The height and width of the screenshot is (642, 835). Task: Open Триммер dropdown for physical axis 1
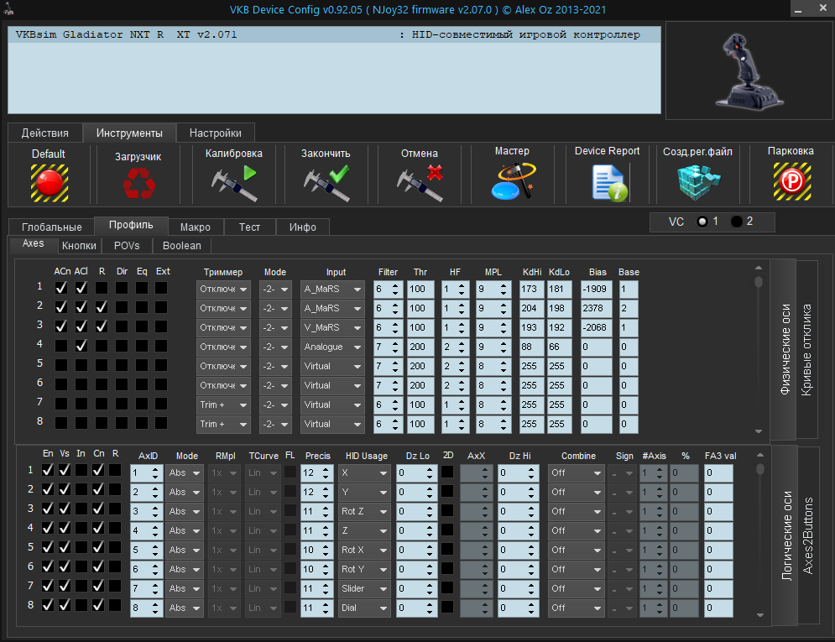tap(223, 289)
